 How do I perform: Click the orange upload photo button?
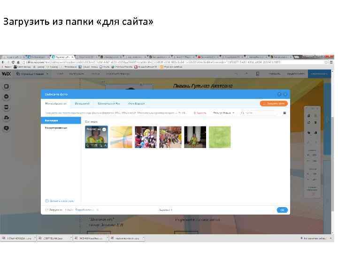coord(274,104)
